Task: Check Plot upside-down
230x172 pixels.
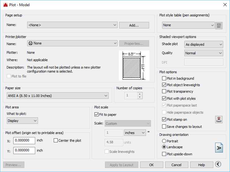Action: point(164,154)
